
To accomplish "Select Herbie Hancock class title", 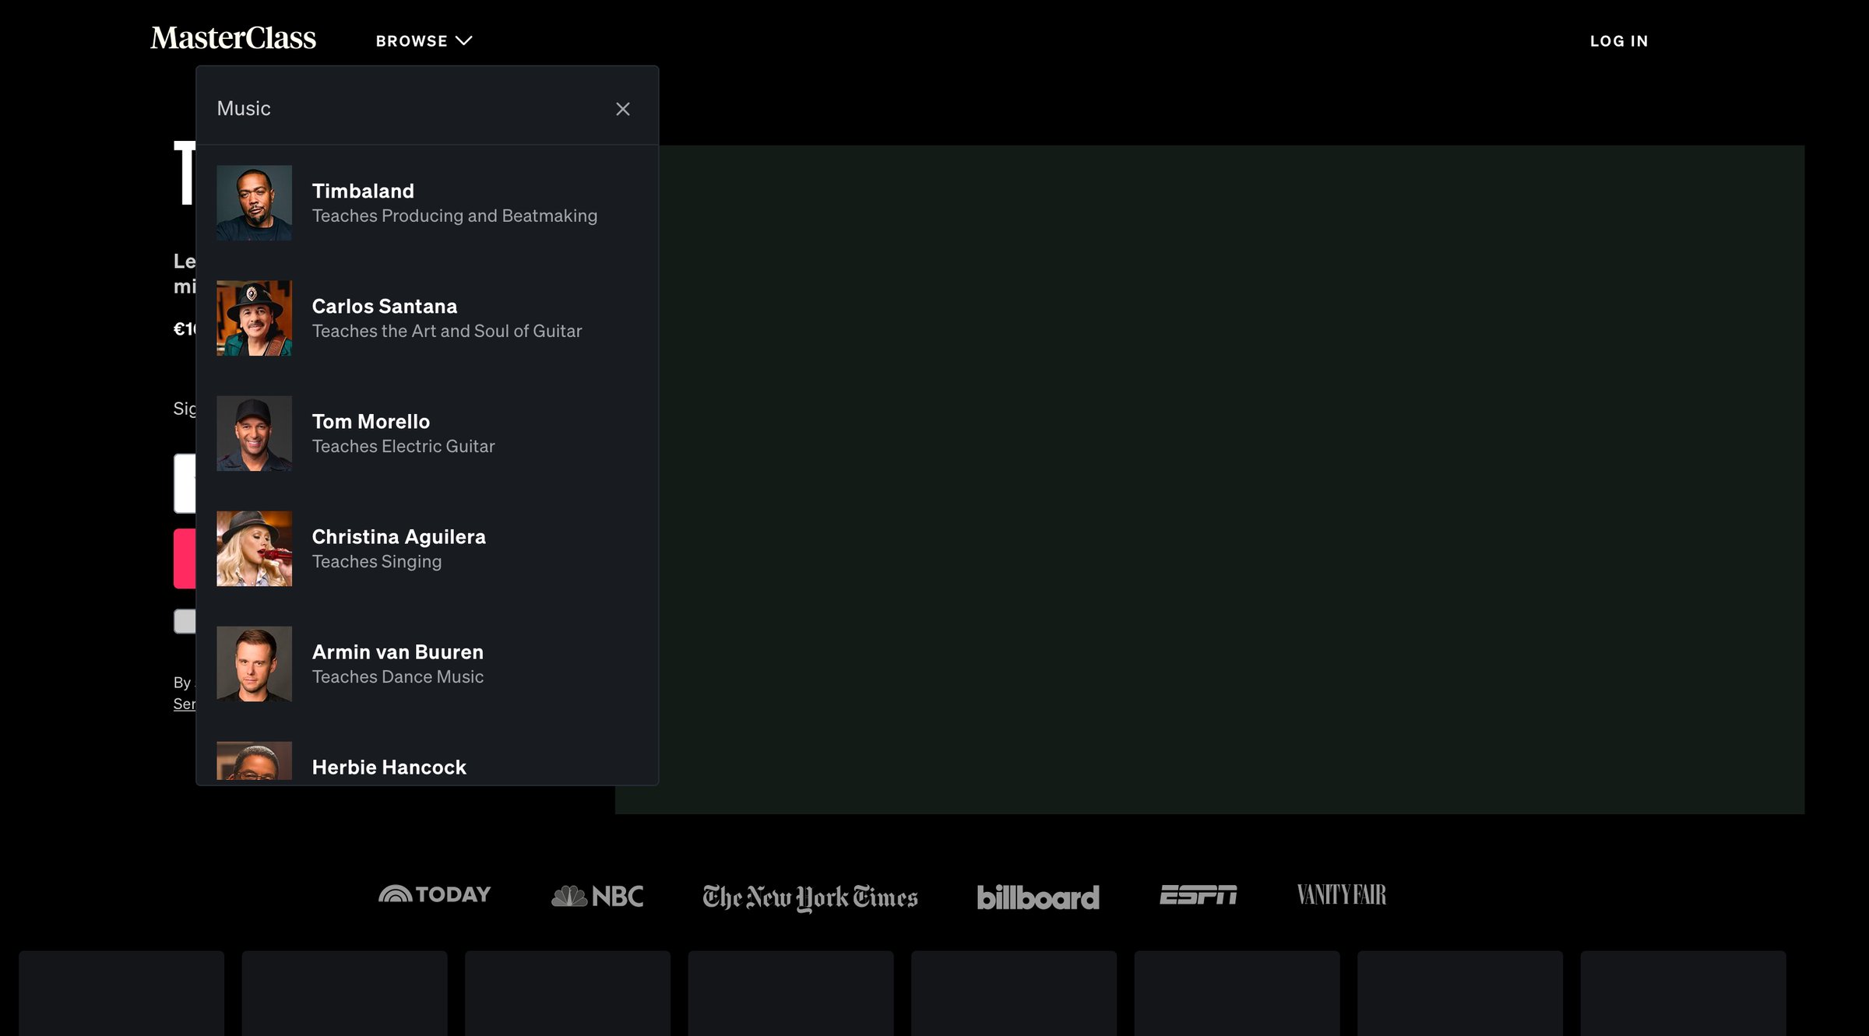I will coord(389,767).
